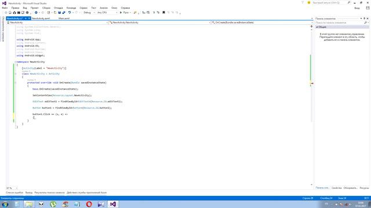Click the Save All toolbar icon
371x208 pixels.
pos(63,13)
